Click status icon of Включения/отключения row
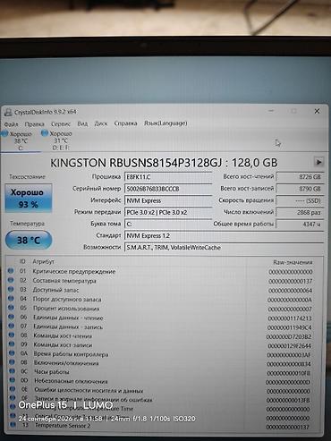Screen dimensions: 331x441 (12, 362)
